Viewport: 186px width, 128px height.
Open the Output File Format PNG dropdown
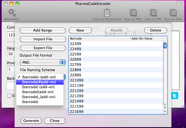pyautogui.click(x=43, y=62)
